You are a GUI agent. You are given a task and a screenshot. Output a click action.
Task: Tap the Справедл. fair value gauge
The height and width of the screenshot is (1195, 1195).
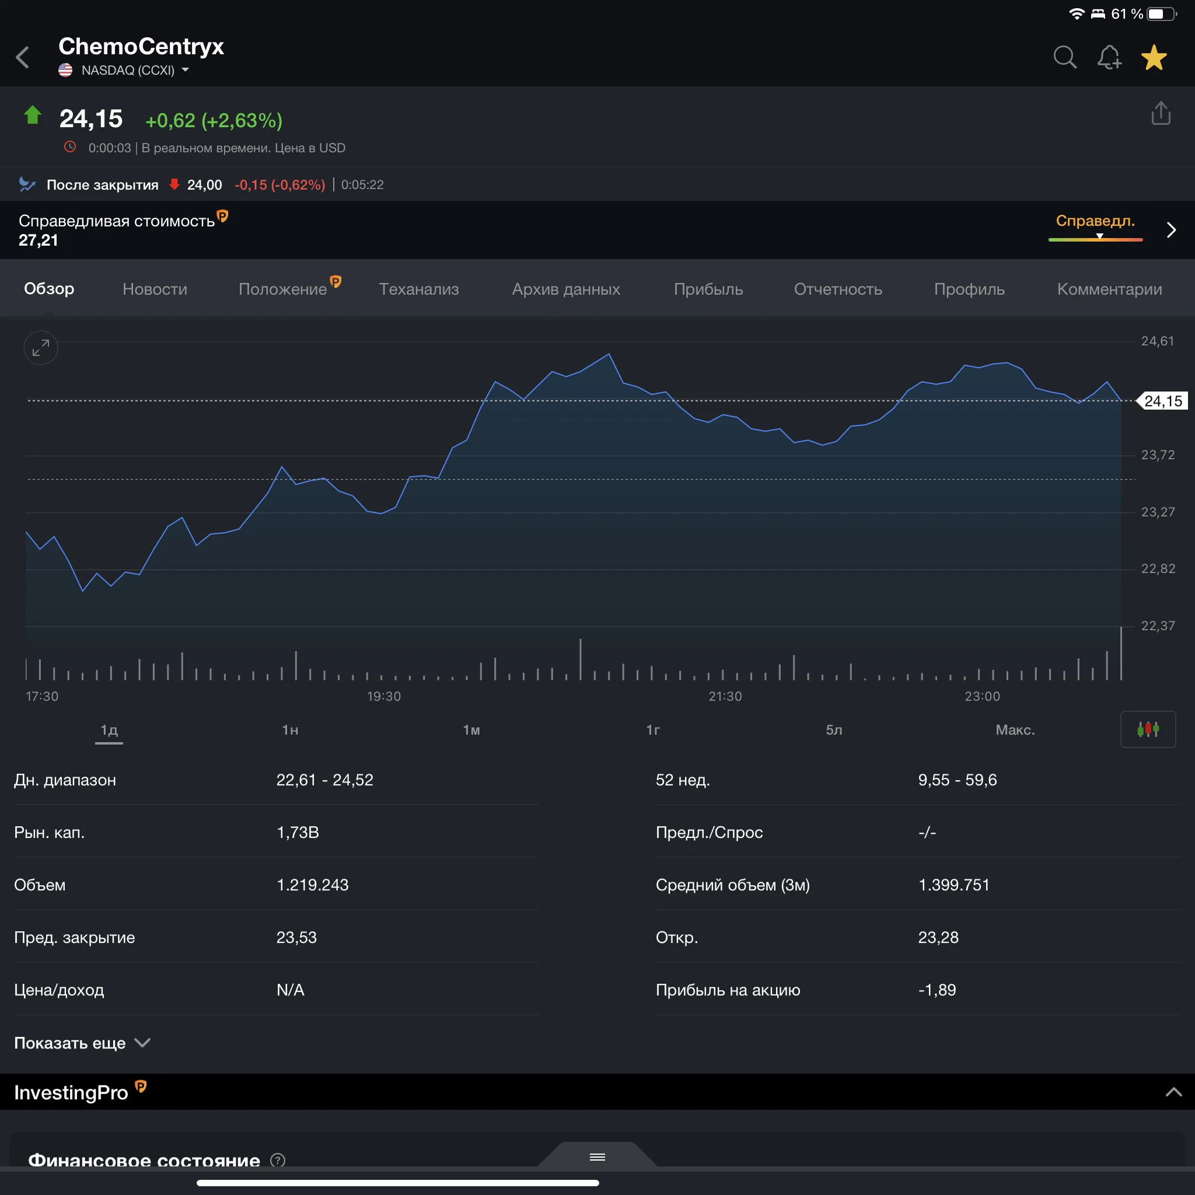click(1095, 227)
